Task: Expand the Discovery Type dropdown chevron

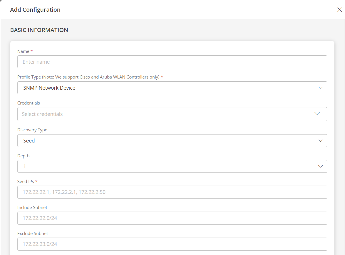Action: 320,140
